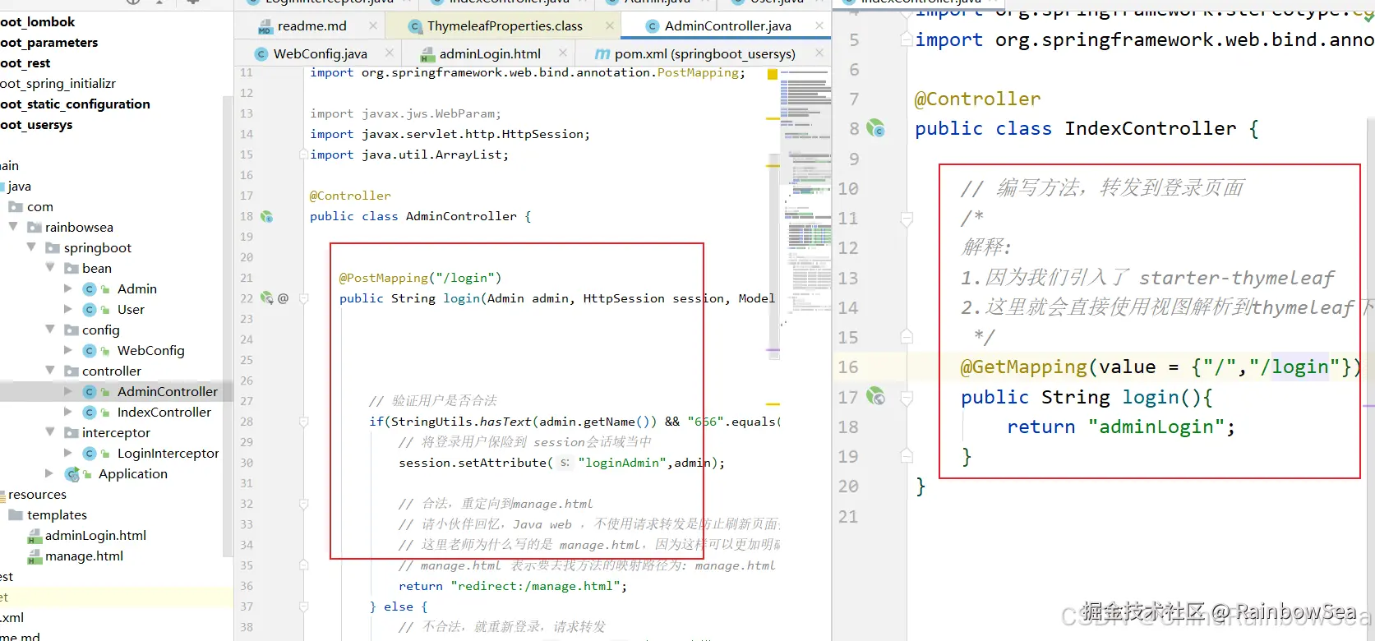1375x641 pixels.
Task: Collapse the bean package
Action: 50,267
